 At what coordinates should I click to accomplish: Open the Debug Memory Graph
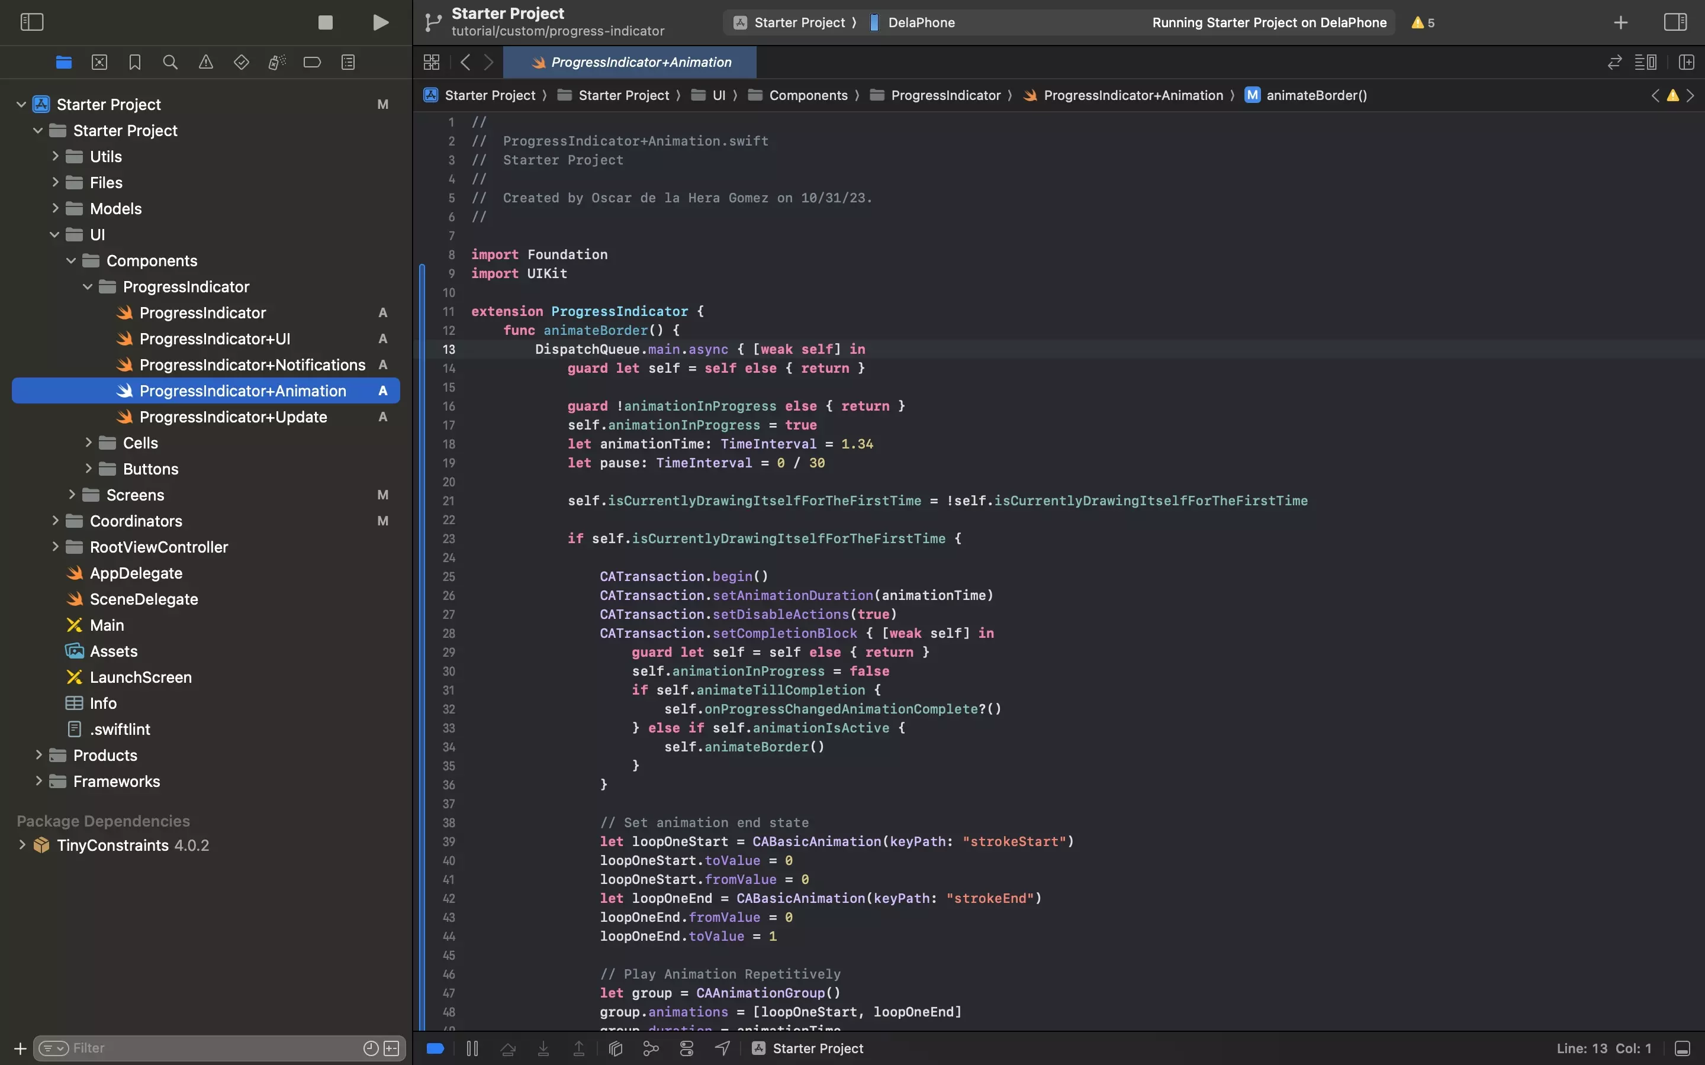click(651, 1048)
